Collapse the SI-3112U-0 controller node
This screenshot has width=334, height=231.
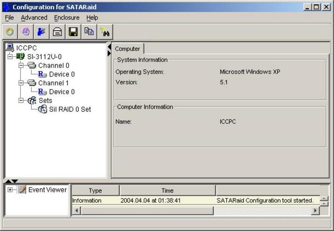coord(10,56)
